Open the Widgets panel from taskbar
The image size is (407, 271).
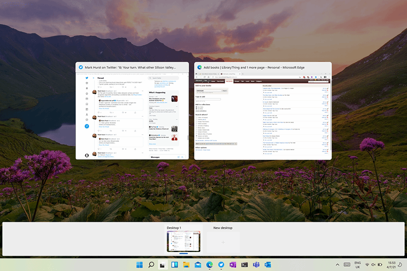[x=174, y=264]
